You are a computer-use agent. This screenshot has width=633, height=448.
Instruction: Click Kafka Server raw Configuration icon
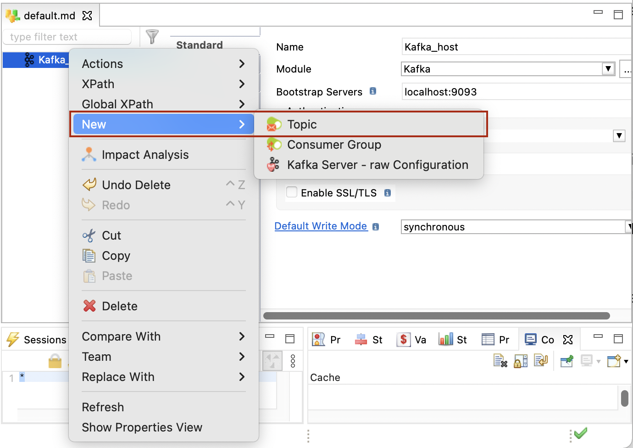pos(273,165)
